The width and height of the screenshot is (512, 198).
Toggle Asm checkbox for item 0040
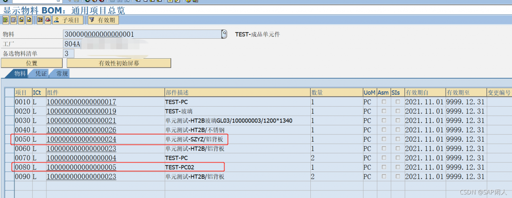384,130
